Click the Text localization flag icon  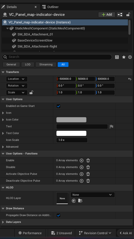coord(111,127)
